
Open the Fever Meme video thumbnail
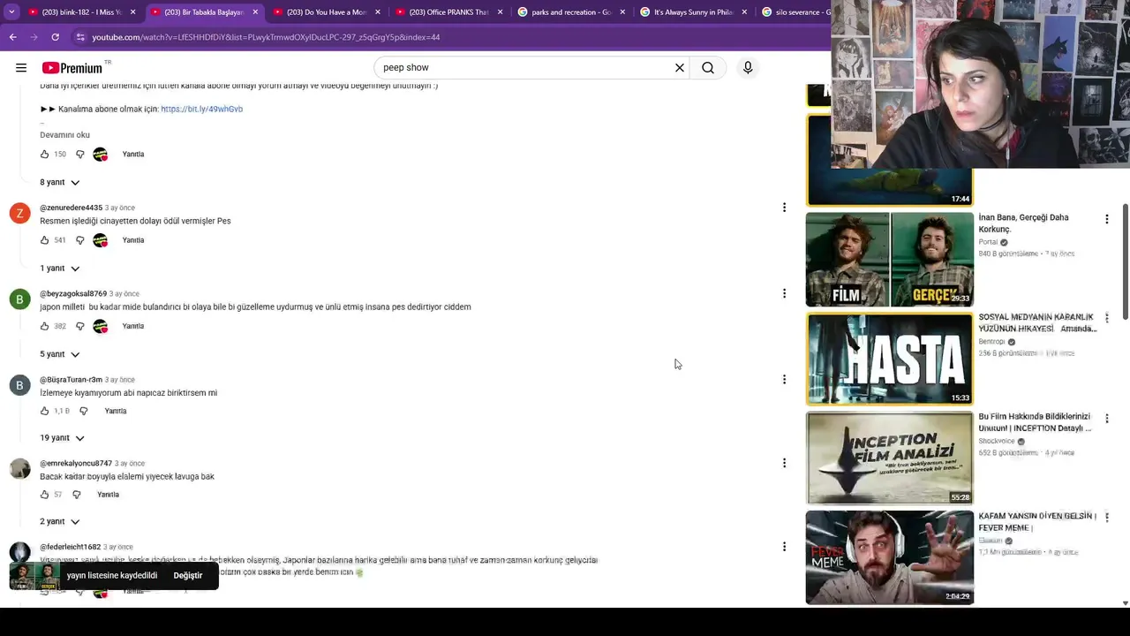[x=890, y=557]
